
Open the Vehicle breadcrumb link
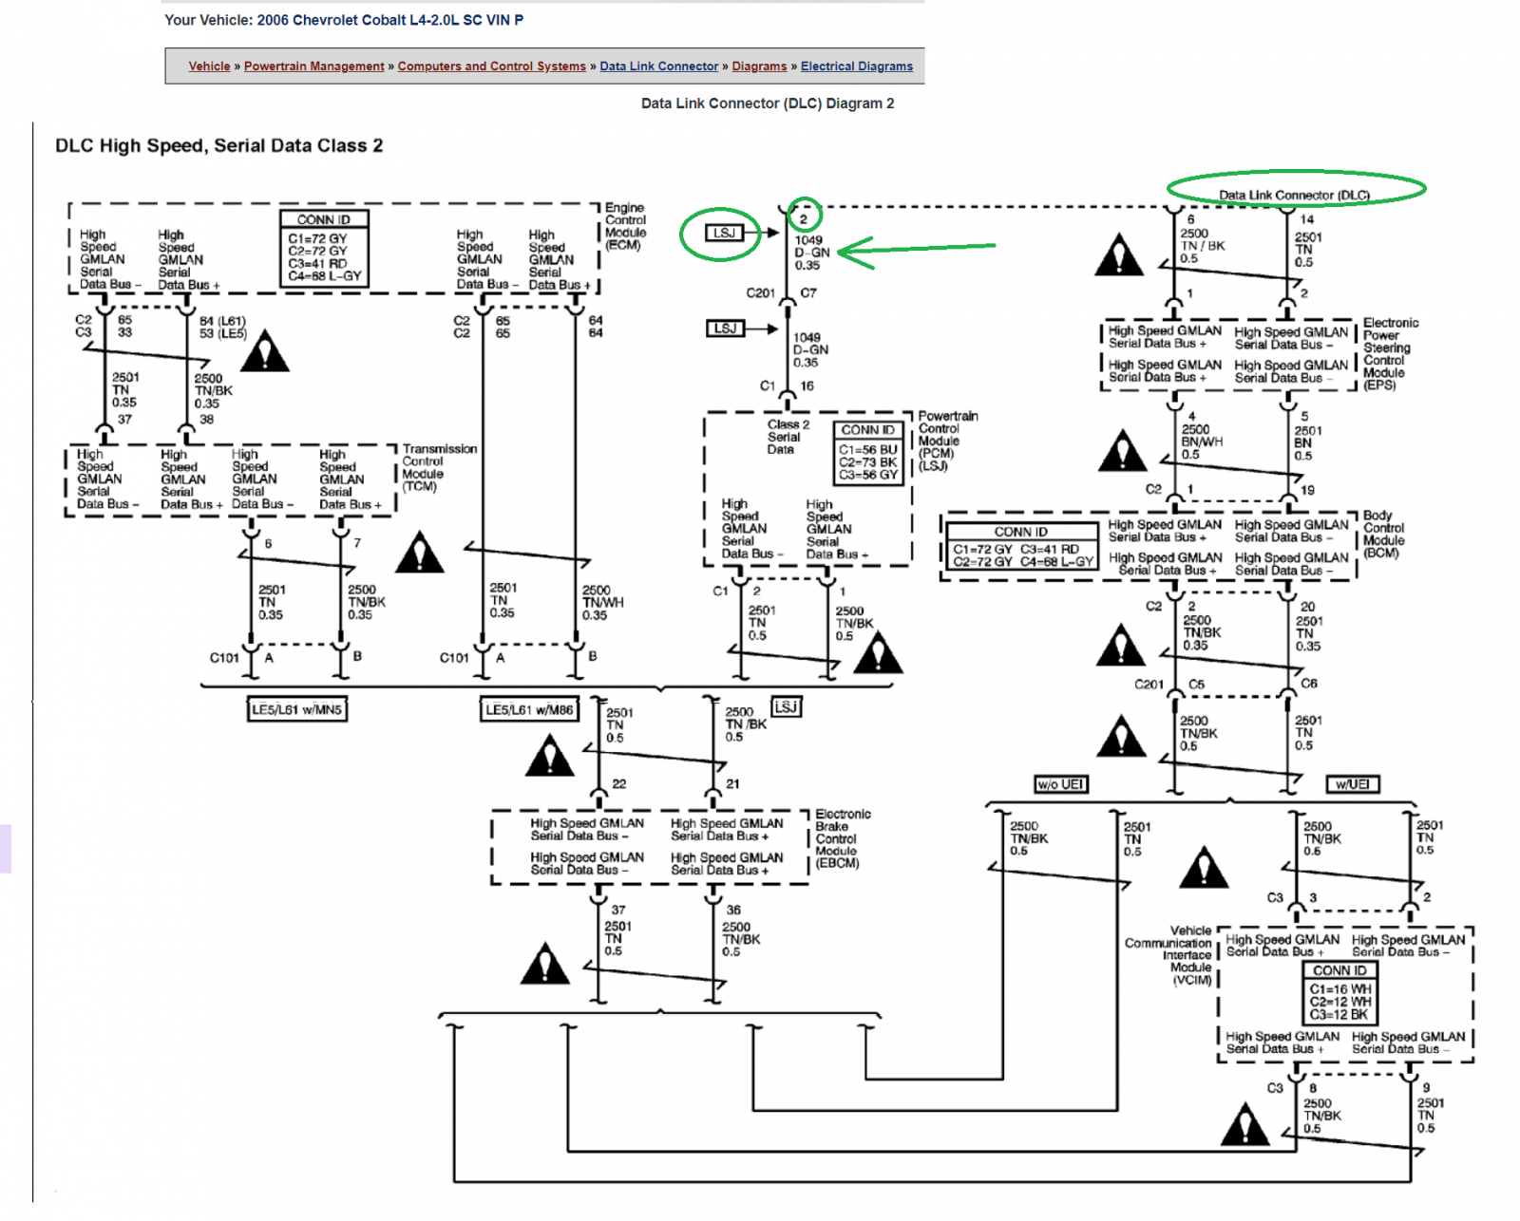[209, 66]
